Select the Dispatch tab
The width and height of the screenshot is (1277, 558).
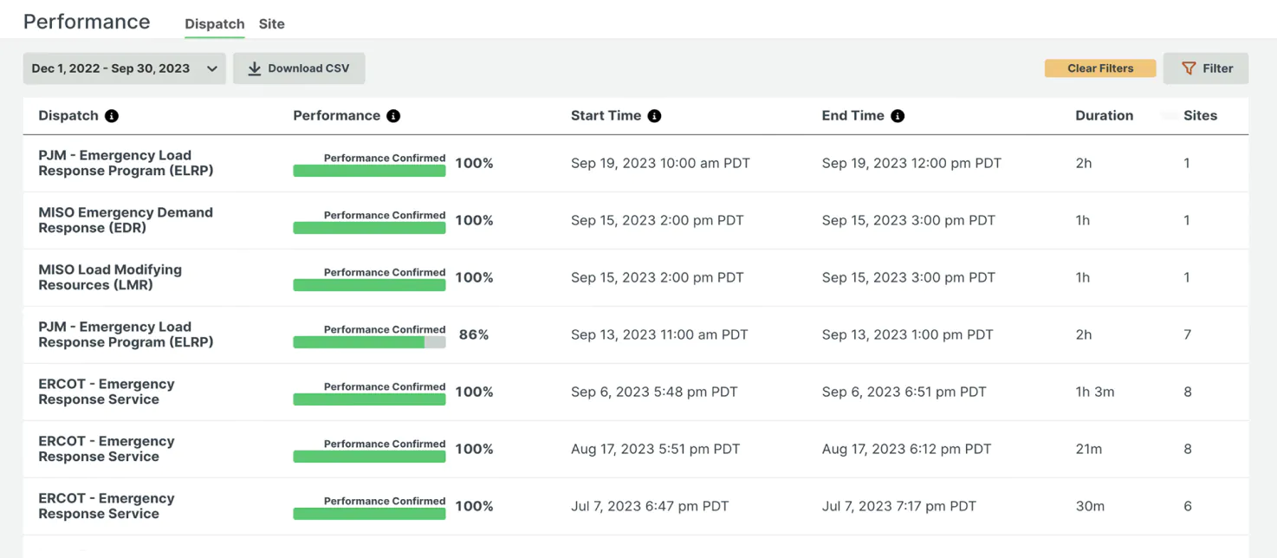click(214, 24)
